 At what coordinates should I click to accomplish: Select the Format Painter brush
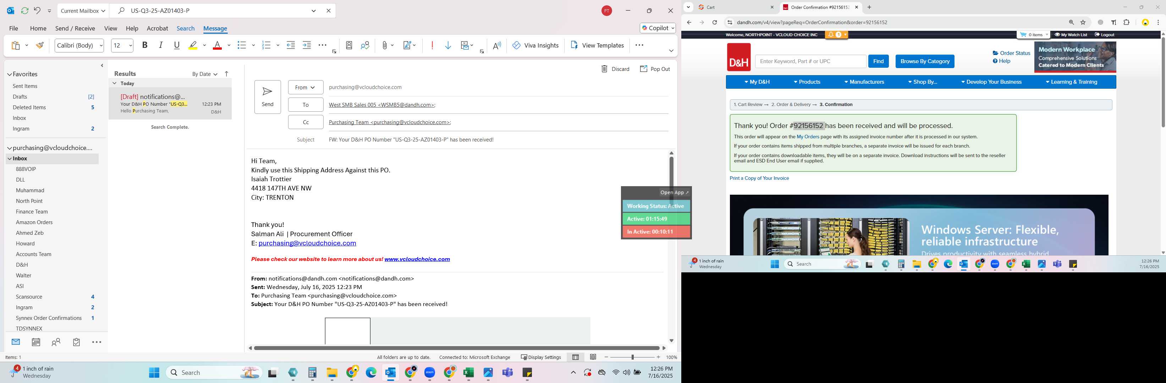40,45
